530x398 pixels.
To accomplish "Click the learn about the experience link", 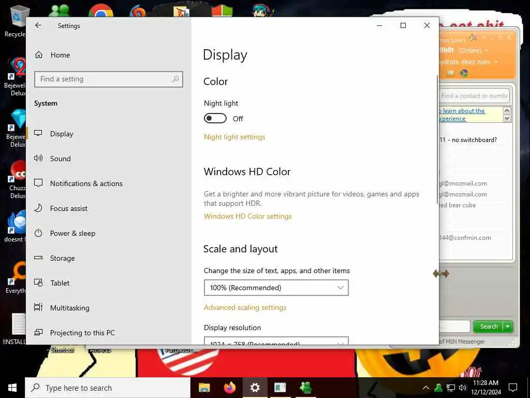I will click(x=462, y=115).
